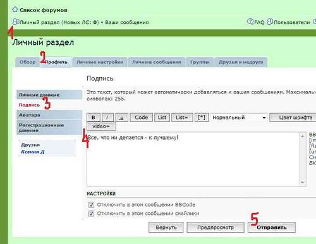Open Ваши сообщения link
The height and width of the screenshot is (244, 316).
(x=127, y=22)
